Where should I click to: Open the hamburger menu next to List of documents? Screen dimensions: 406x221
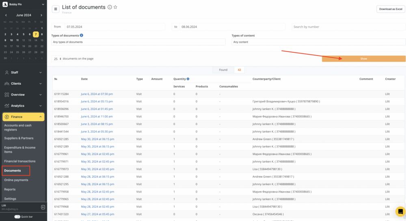(x=55, y=9)
